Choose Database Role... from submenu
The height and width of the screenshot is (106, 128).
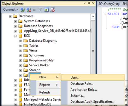tap(93, 84)
